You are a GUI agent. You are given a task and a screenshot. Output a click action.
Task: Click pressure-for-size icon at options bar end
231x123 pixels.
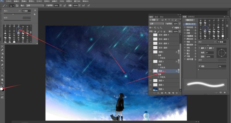(x=88, y=6)
